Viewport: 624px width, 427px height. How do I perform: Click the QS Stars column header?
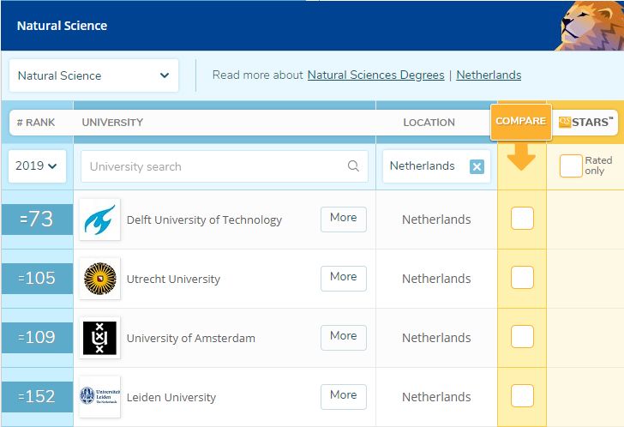pyautogui.click(x=585, y=122)
